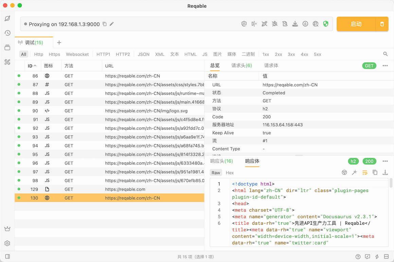Click server address value 116.153.64.158:443
The image size is (394, 262).
coord(283,125)
